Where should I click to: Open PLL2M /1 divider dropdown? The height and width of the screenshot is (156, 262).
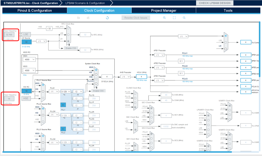tap(54, 115)
